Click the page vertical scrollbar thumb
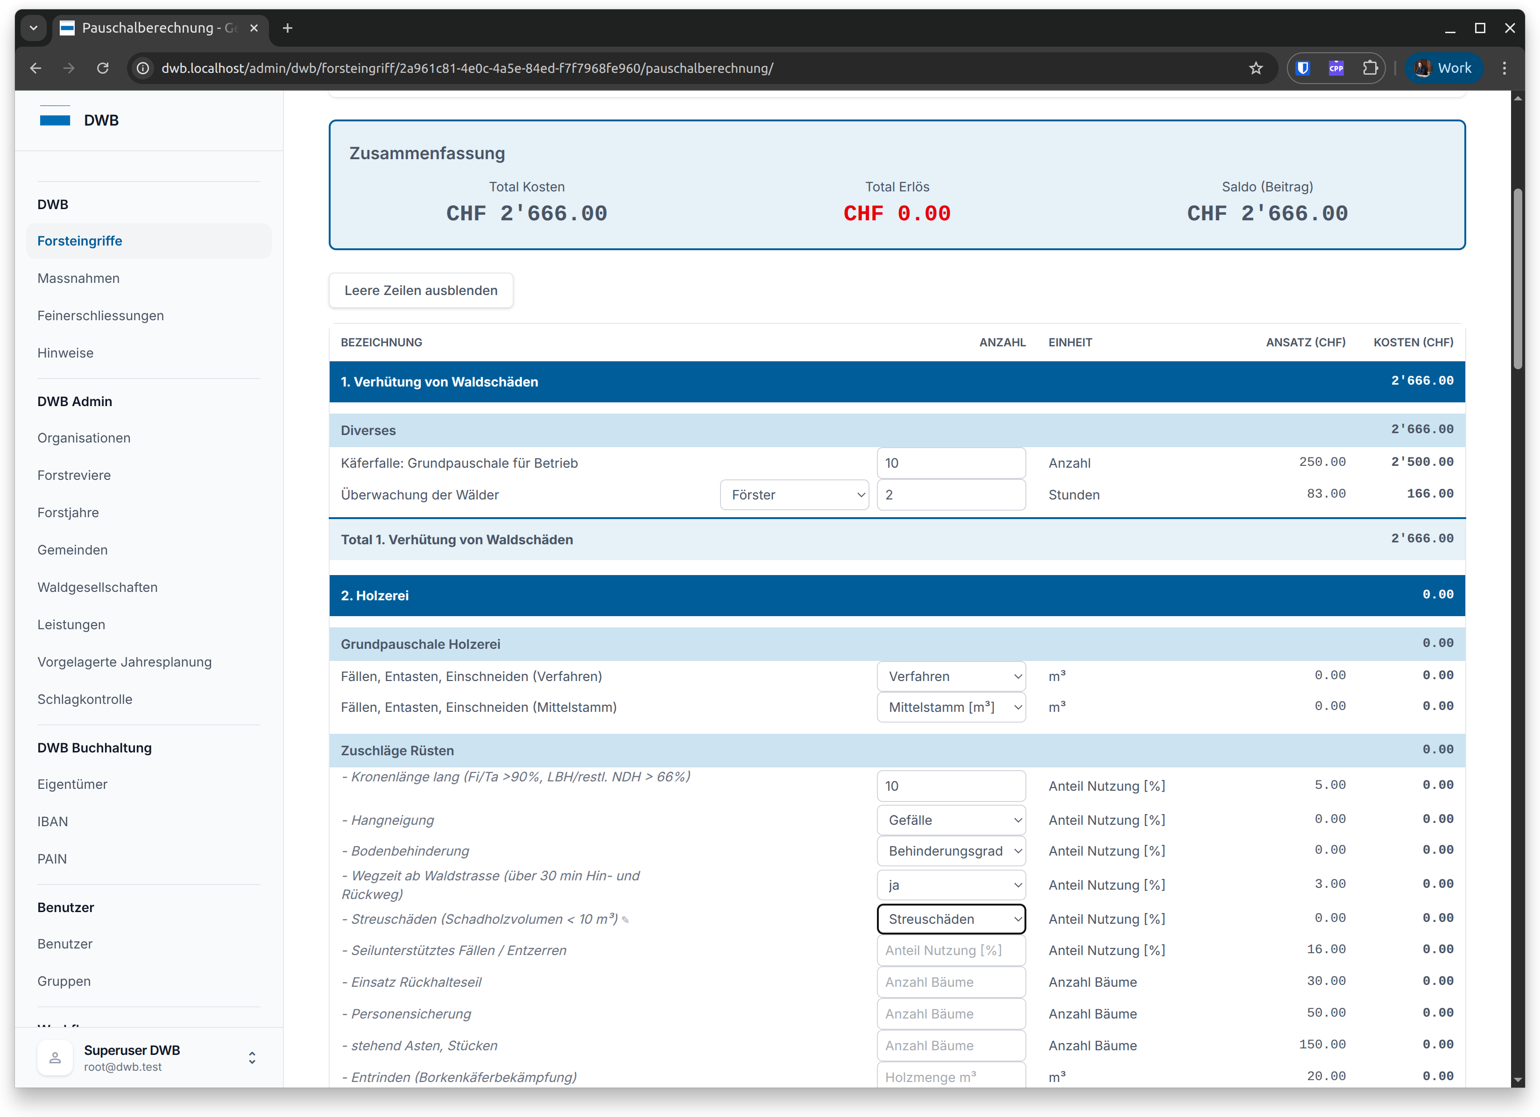1540x1117 pixels. [x=1517, y=278]
